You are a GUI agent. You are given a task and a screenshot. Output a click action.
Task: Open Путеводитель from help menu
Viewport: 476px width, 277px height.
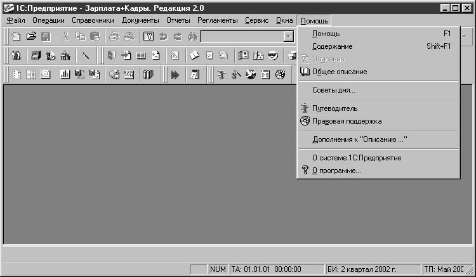[334, 108]
